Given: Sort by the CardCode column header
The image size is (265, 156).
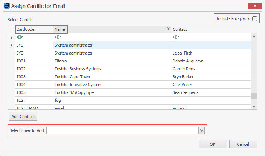Looking at the screenshot, I should (34, 29).
